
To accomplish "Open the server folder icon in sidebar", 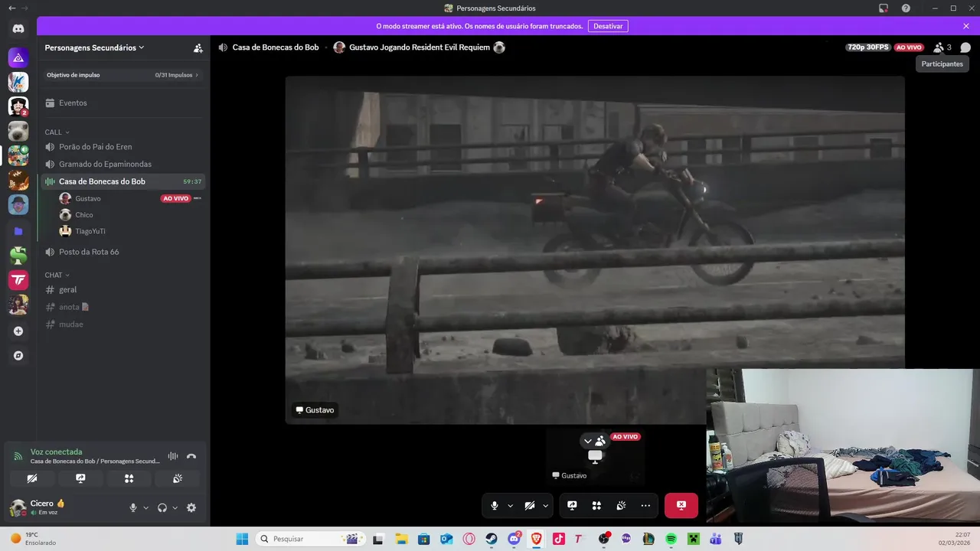I will (x=18, y=231).
